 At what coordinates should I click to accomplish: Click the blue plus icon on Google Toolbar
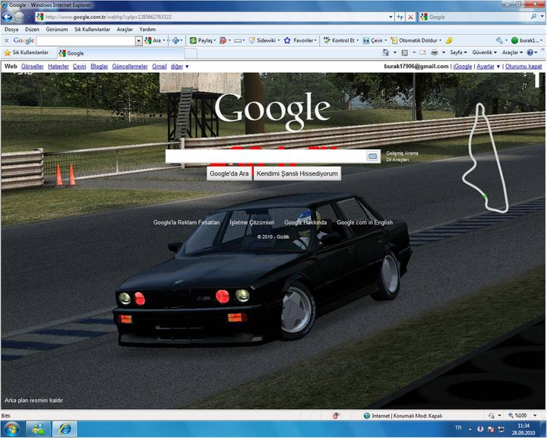point(175,40)
